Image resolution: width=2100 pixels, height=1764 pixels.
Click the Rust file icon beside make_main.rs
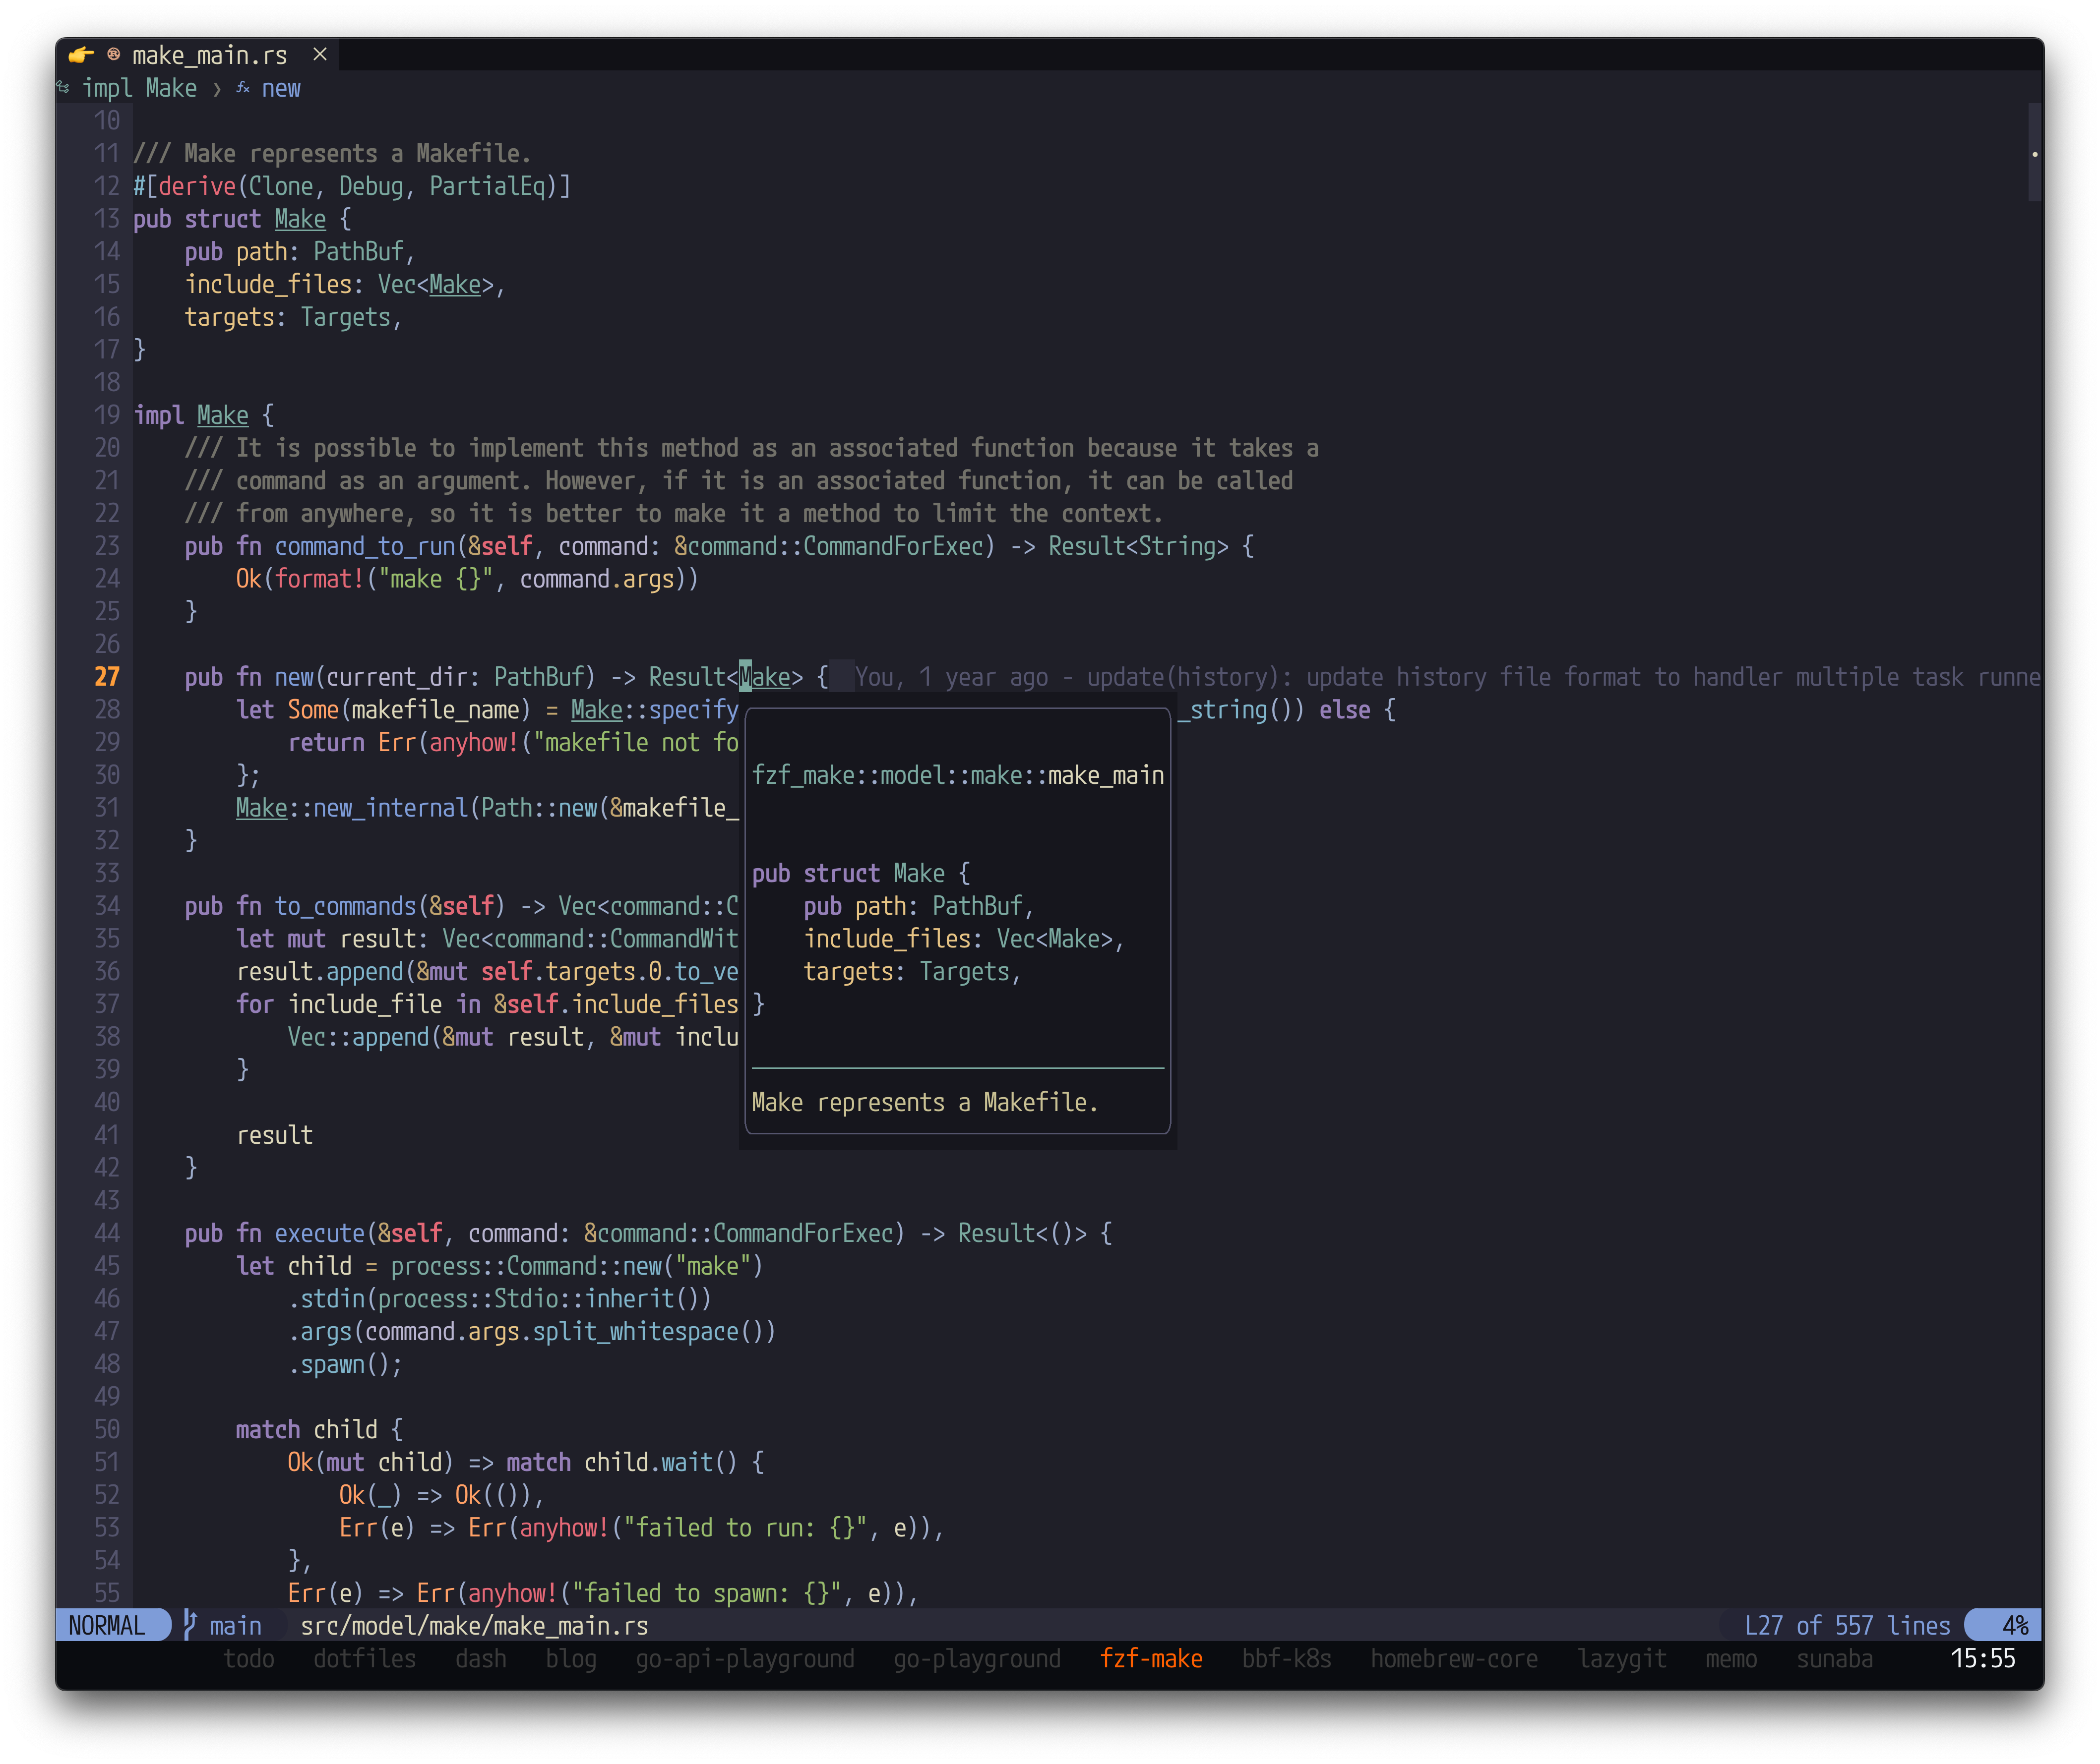pyautogui.click(x=113, y=54)
